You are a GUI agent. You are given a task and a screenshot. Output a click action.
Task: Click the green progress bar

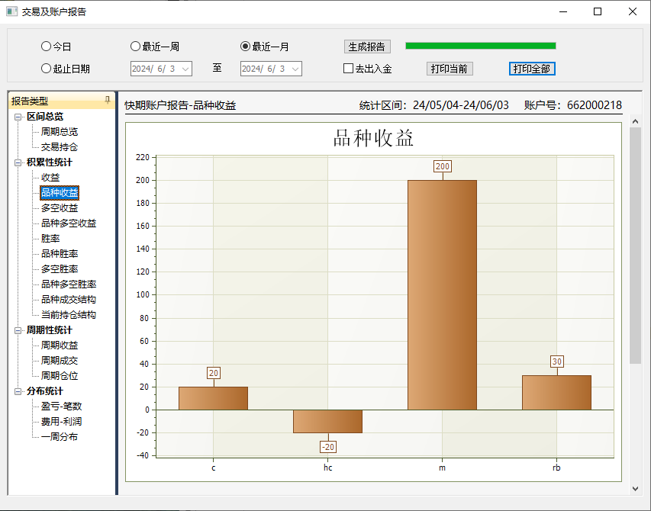point(480,46)
